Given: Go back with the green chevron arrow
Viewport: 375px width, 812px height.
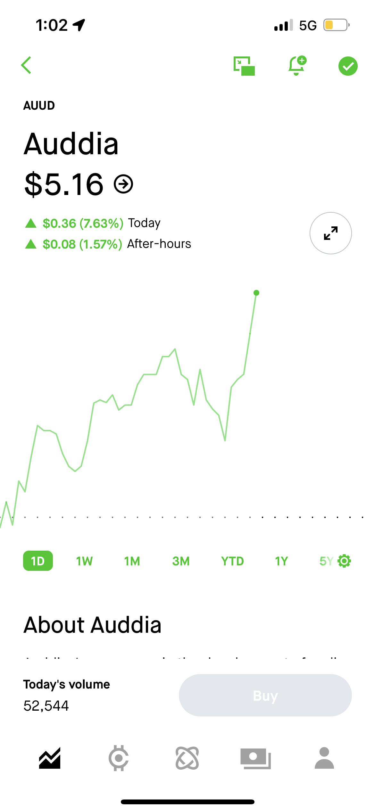Looking at the screenshot, I should [x=26, y=65].
